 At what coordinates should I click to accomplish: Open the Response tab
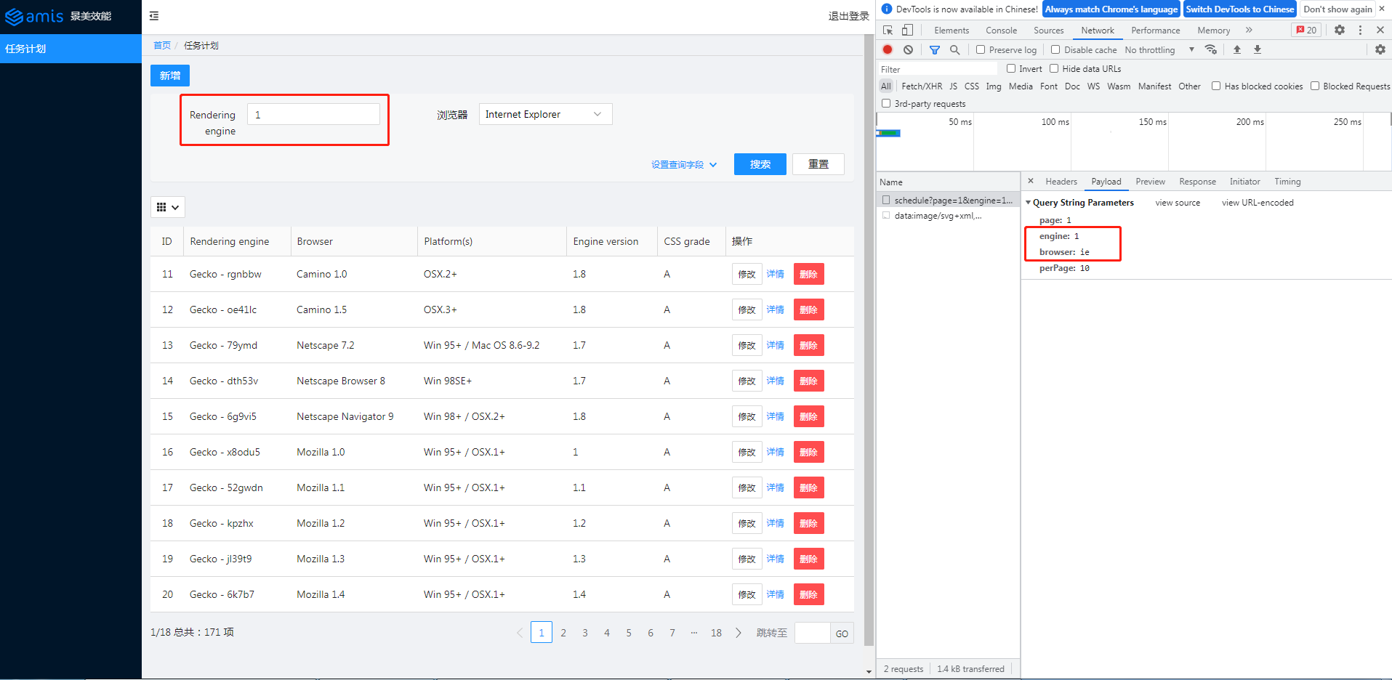1197,182
